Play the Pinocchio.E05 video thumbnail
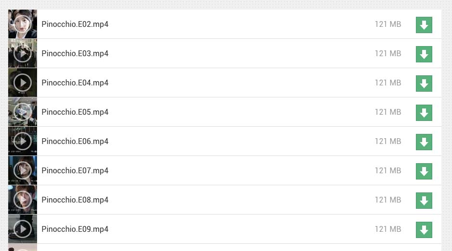Image resolution: width=452 pixels, height=251 pixels. [x=23, y=112]
